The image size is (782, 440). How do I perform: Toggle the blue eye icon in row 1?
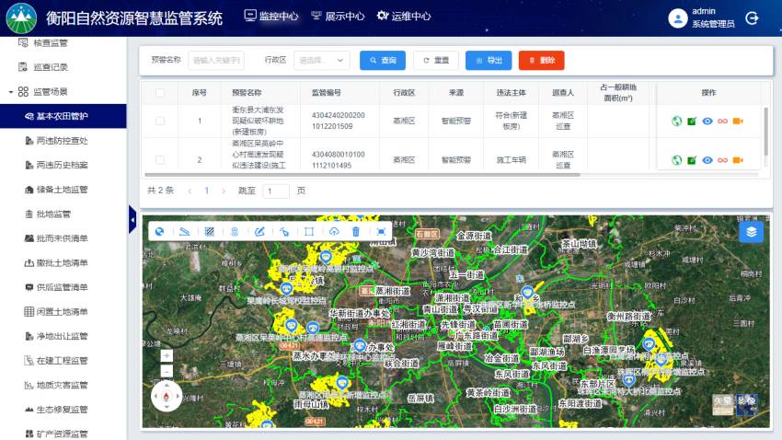point(707,122)
